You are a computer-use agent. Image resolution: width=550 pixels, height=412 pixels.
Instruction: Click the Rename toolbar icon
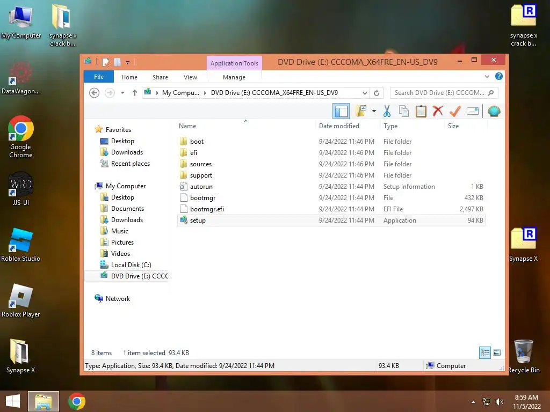coord(473,112)
